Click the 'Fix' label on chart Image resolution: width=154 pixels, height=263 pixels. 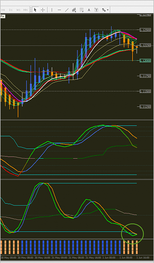(3, 16)
